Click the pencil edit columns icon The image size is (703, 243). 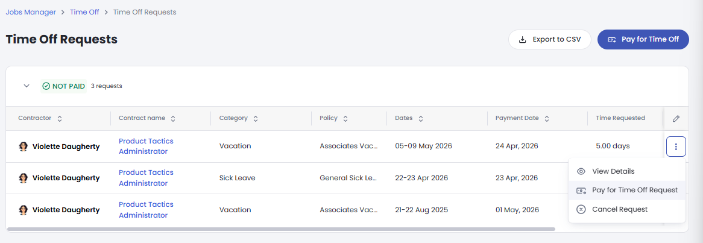coord(676,119)
